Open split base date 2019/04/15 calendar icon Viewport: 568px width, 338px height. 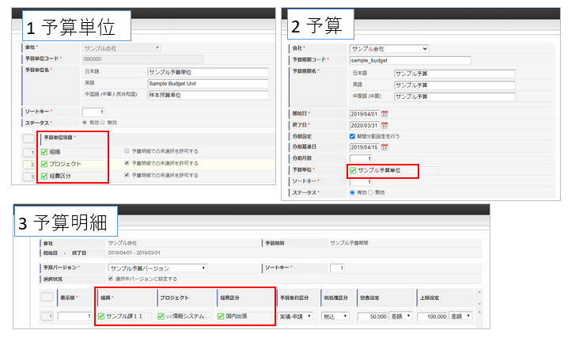(x=384, y=147)
